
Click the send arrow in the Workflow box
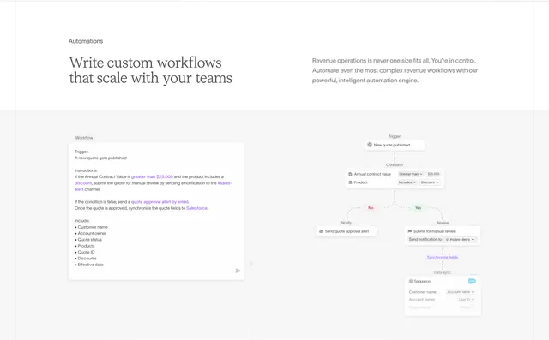coord(238,271)
